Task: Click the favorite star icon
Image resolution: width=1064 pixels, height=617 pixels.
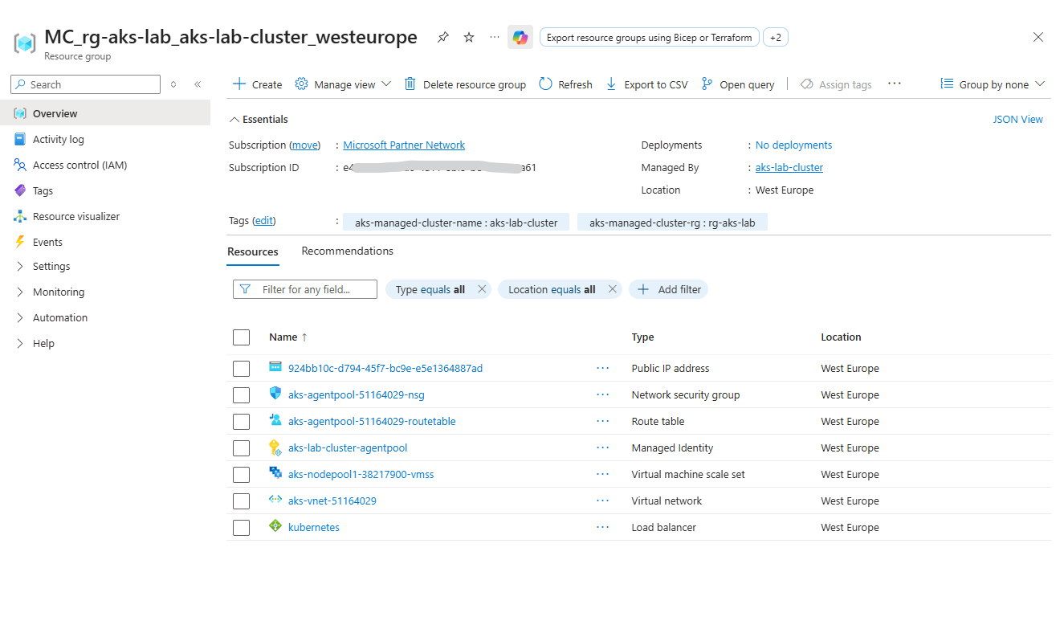Action: pos(469,38)
